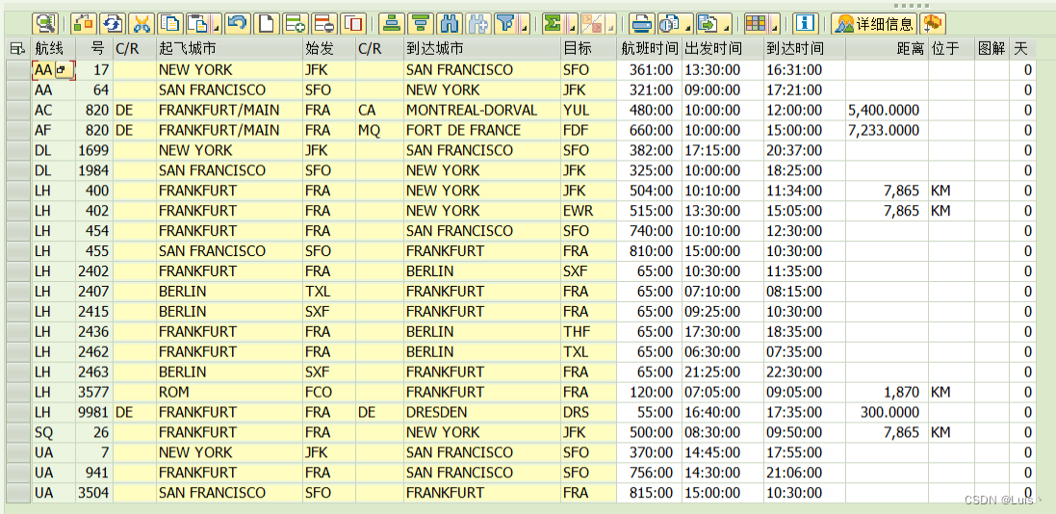Refresh the table with the refresh icon
The image size is (1056, 514).
pyautogui.click(x=113, y=23)
